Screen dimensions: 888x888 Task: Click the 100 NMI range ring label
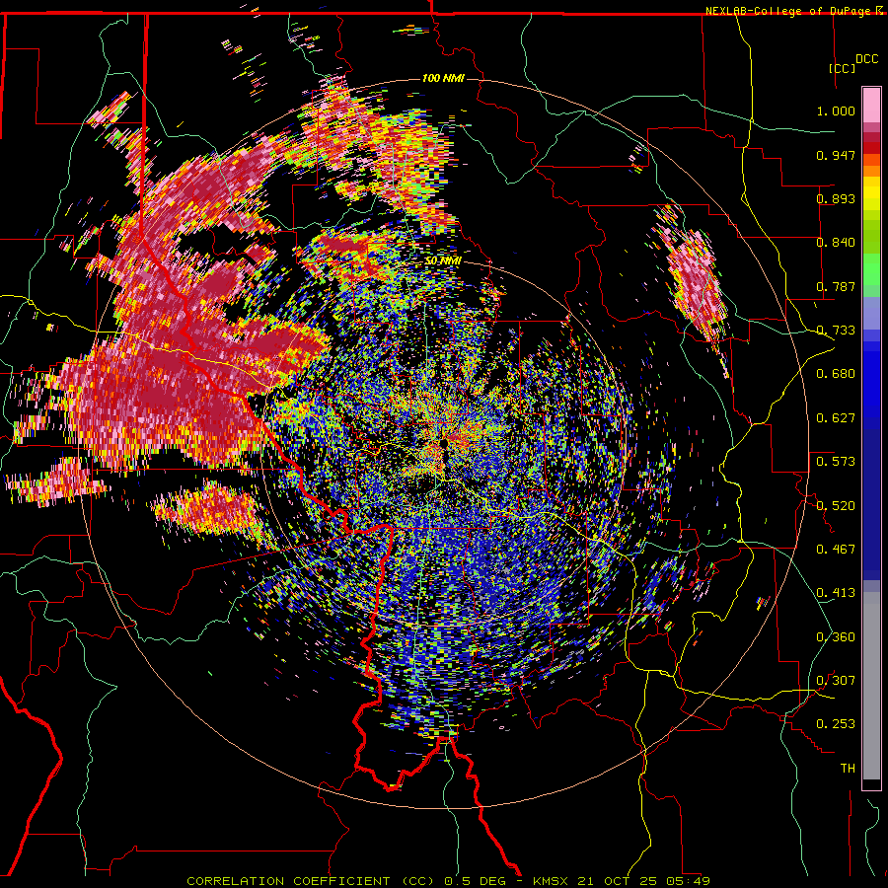443,78
